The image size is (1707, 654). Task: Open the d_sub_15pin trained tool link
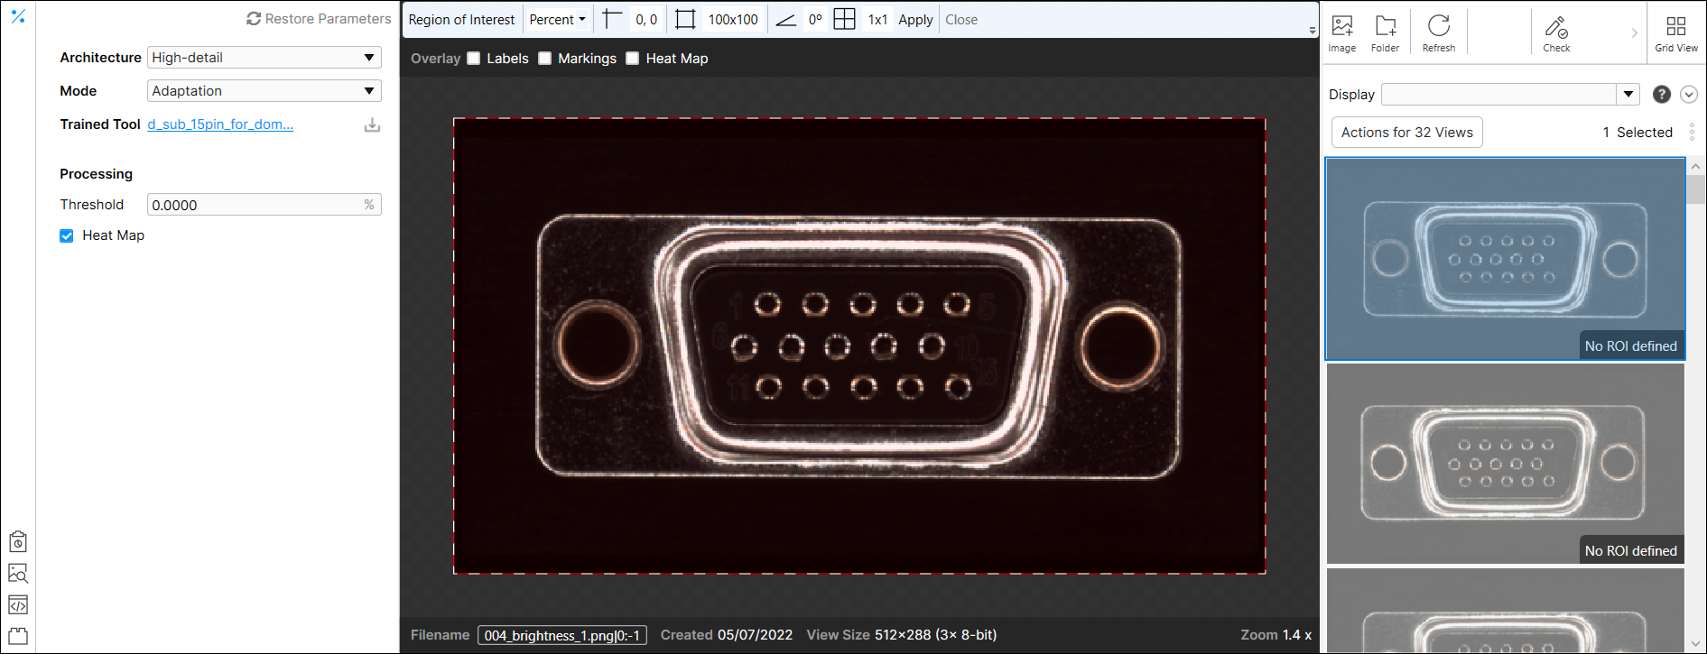click(220, 124)
